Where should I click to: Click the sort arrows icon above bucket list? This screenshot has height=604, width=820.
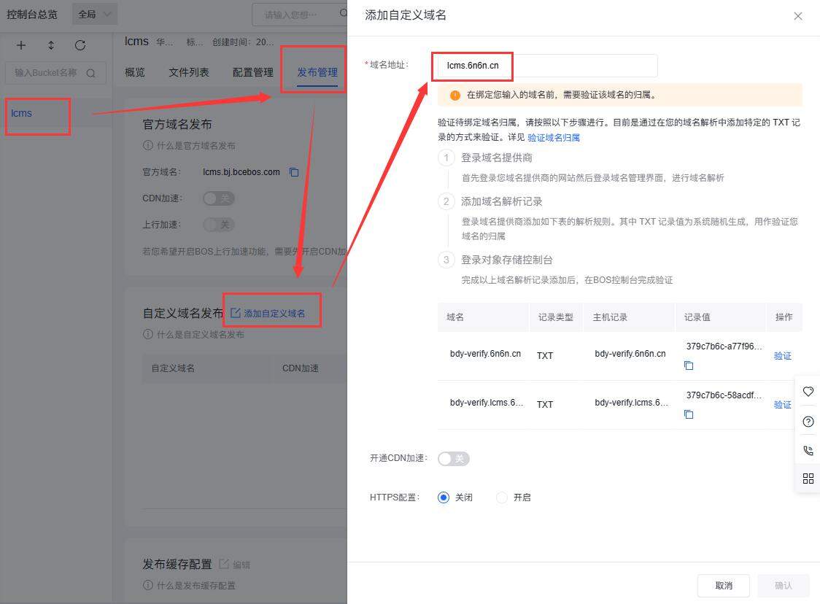point(51,45)
